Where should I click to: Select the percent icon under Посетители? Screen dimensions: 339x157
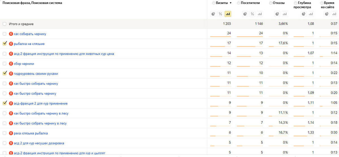tap(253, 14)
